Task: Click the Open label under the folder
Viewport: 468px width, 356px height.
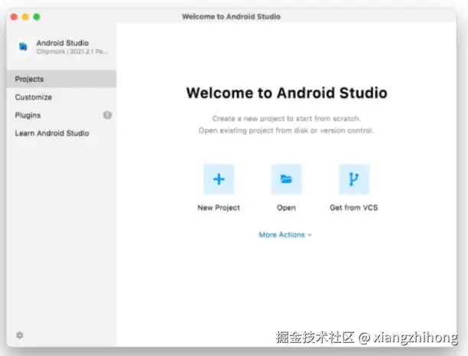Action: (x=287, y=207)
